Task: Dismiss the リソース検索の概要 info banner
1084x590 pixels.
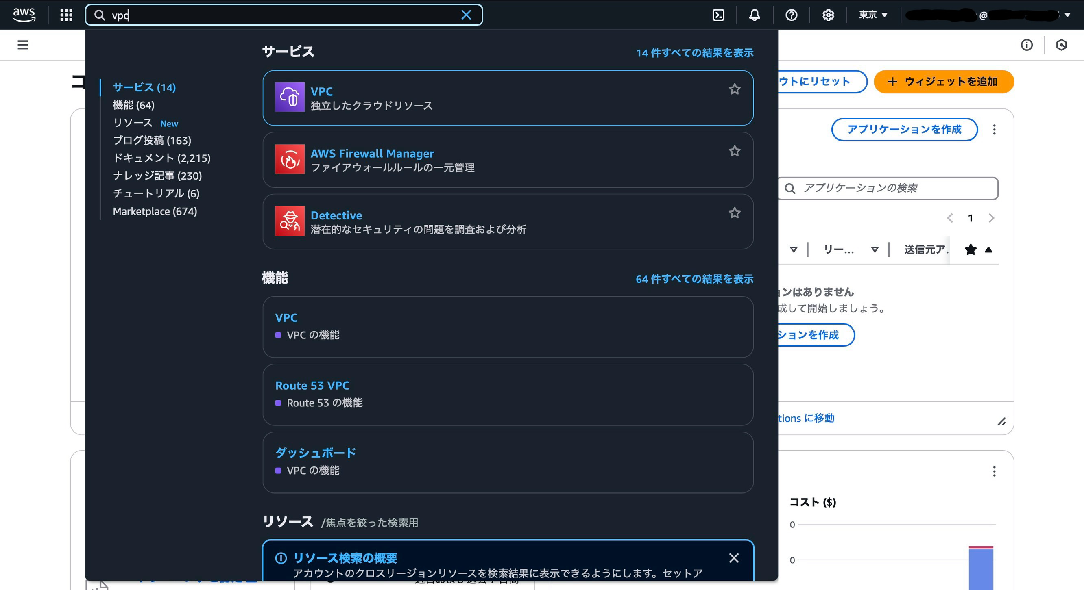Action: pos(733,557)
